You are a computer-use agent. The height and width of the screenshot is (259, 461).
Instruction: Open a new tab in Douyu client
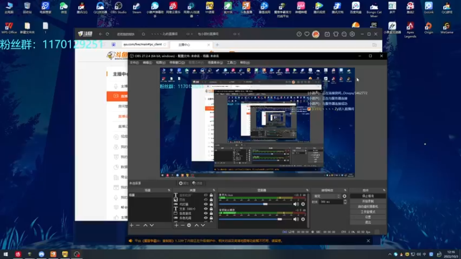[217, 45]
